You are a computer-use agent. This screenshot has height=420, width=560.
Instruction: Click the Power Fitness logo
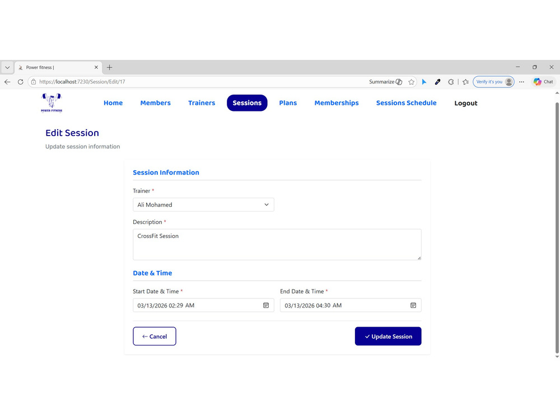pos(52,103)
